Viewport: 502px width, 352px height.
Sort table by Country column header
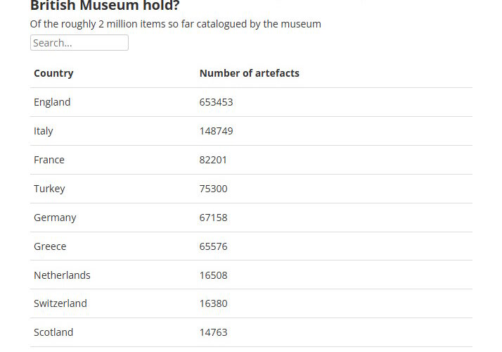[53, 73]
